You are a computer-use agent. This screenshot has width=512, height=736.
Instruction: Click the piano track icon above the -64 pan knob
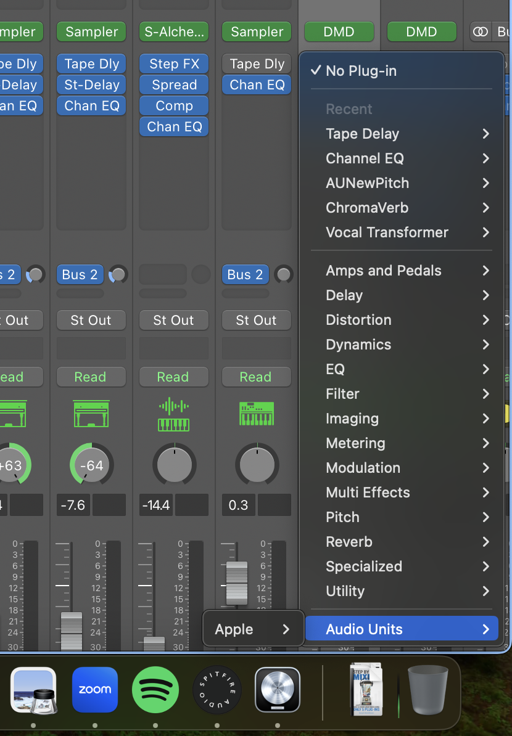(x=91, y=414)
